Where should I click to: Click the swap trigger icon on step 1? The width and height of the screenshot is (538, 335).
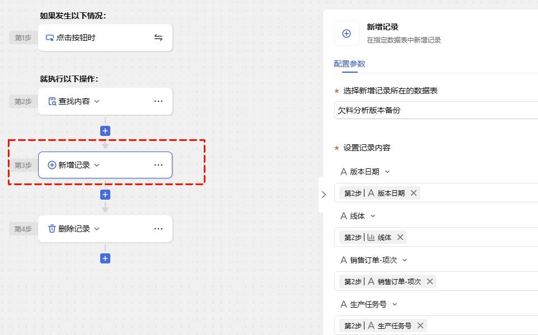(158, 37)
